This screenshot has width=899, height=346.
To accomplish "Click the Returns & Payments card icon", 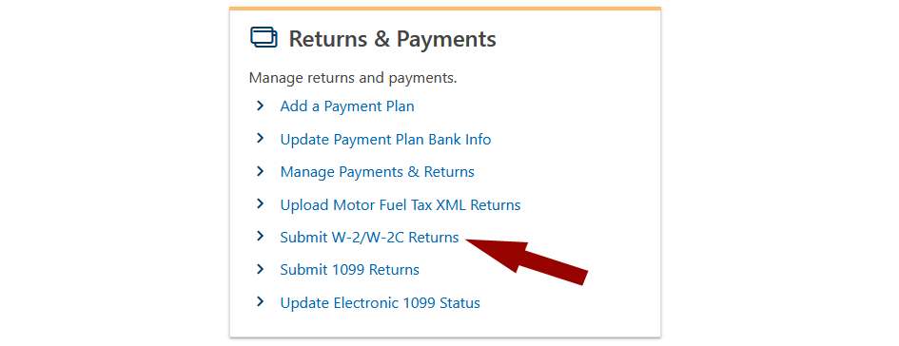I will pos(264,38).
